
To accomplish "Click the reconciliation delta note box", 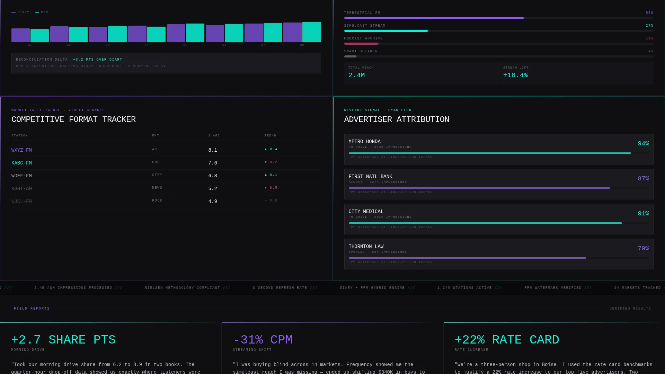I will [x=166, y=63].
